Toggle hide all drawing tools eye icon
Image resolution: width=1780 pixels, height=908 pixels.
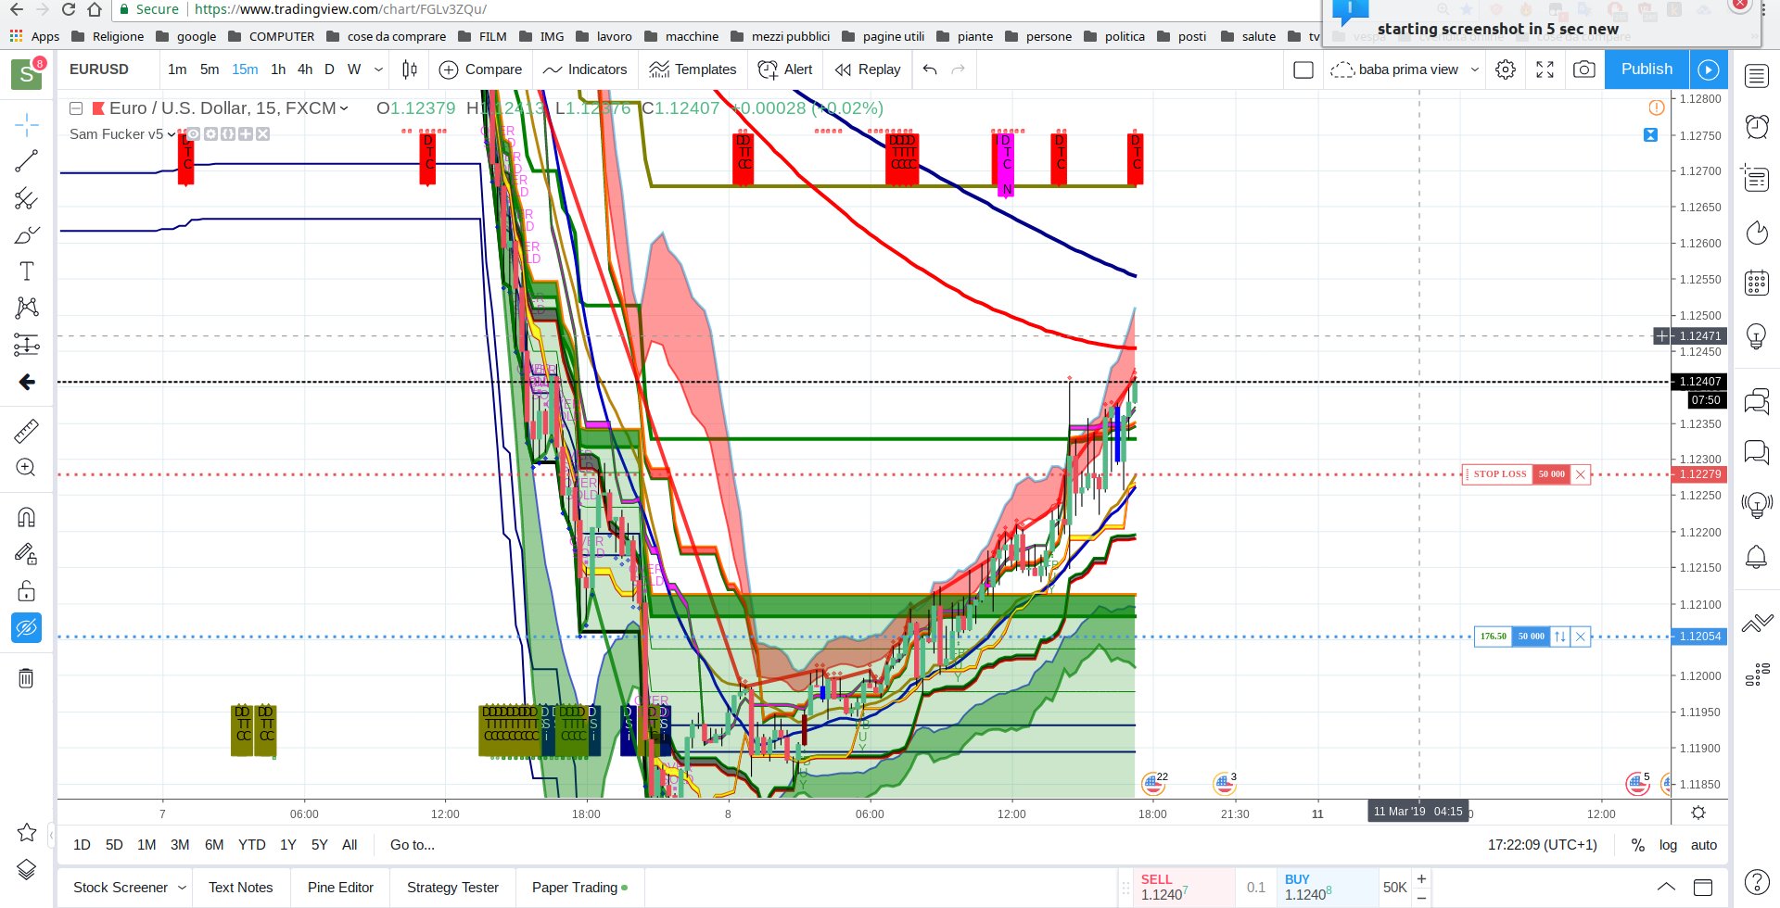[x=27, y=628]
